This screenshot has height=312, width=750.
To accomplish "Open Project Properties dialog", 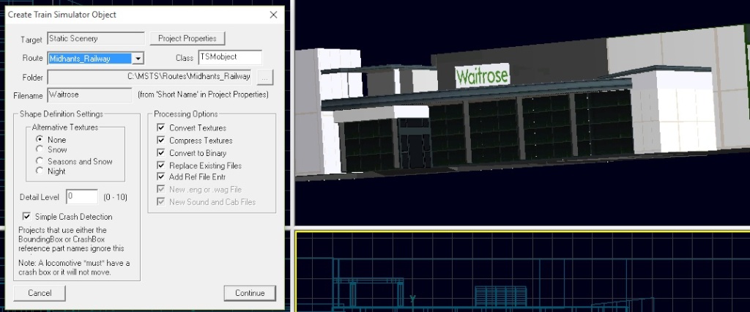I will point(187,38).
